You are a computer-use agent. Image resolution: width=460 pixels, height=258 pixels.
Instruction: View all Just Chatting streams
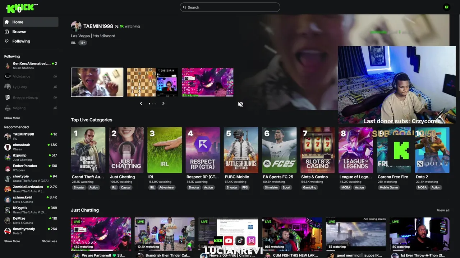pos(443,210)
